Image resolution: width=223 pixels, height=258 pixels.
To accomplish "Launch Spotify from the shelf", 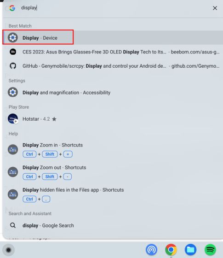I will [x=210, y=250].
